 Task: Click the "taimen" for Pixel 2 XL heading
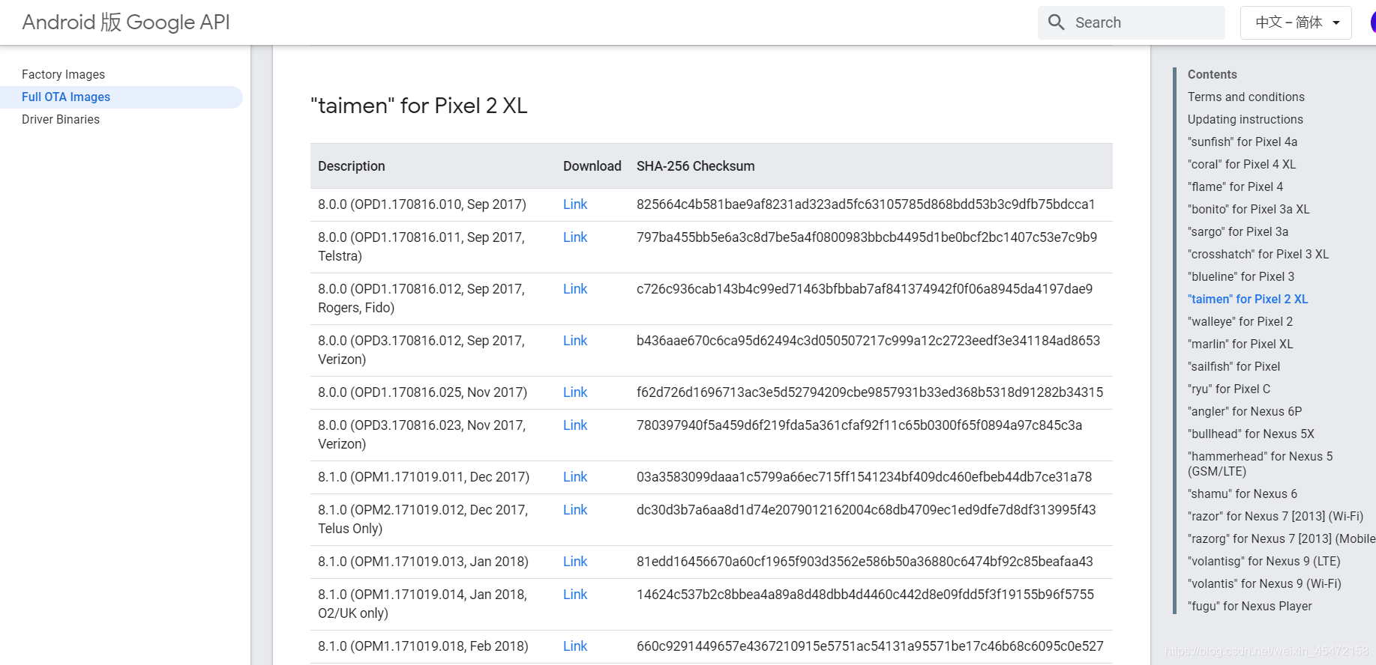click(419, 106)
